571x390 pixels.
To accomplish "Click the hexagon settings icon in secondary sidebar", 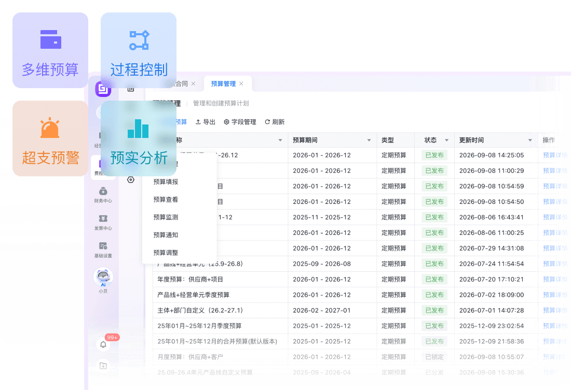I will tap(131, 180).
